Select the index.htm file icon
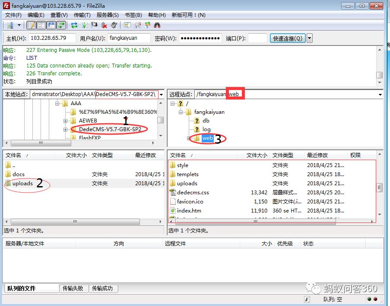390x306 pixels. pos(172,210)
